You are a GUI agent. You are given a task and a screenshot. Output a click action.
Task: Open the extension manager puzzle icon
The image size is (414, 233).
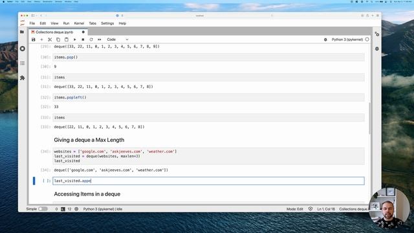pos(23,78)
